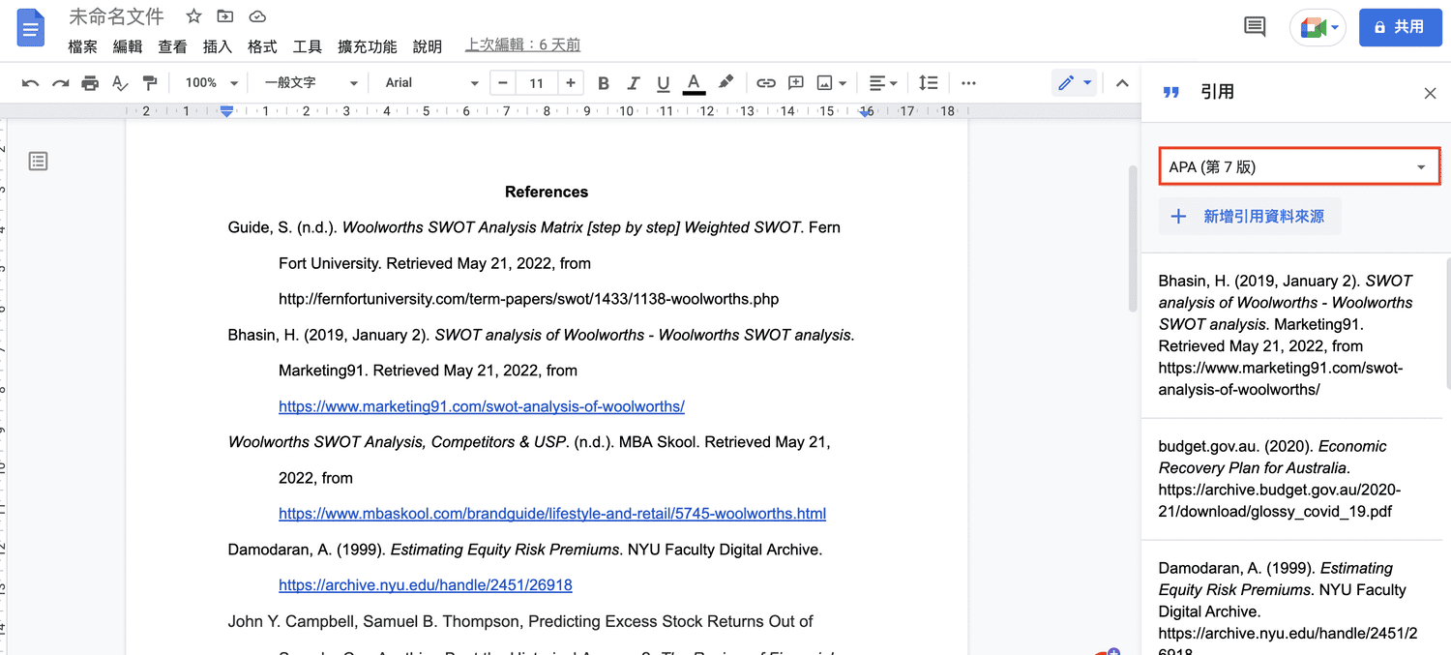The width and height of the screenshot is (1451, 655).
Task: Increase the font size
Action: point(571,83)
